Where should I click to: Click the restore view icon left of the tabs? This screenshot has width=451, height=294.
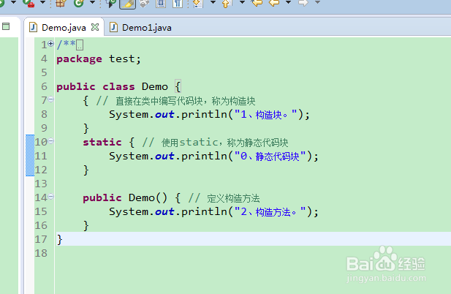tap(6, 26)
